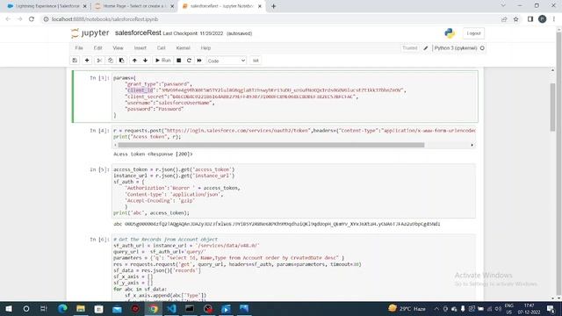This screenshot has width=562, height=316.
Task: Open the Edit menu
Action: coord(97,48)
